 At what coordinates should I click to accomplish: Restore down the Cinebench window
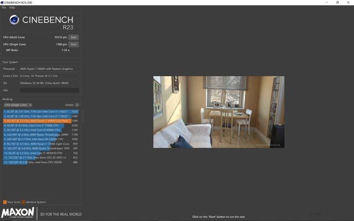(337, 2)
